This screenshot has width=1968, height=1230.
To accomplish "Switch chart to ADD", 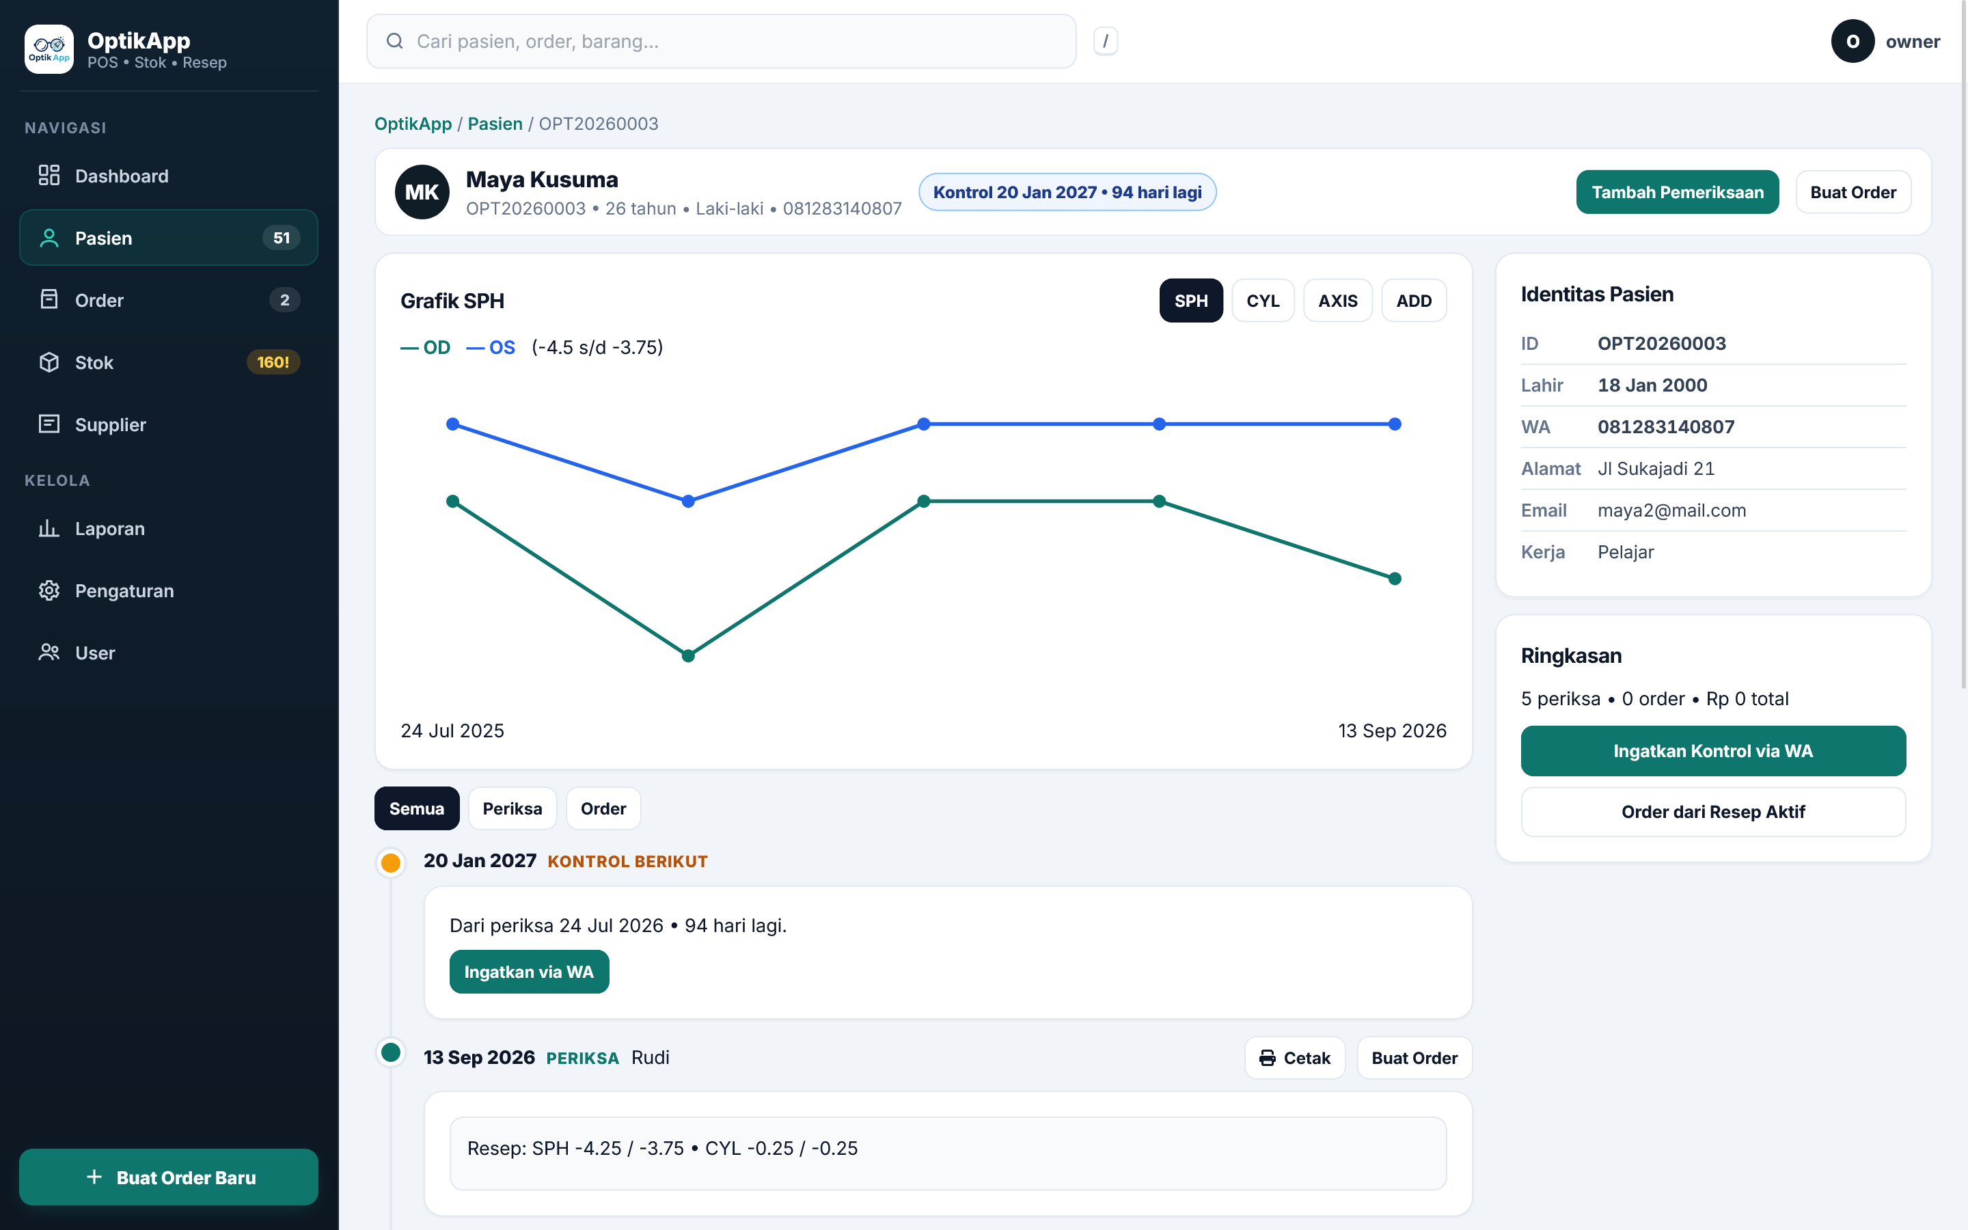I will click(x=1413, y=300).
